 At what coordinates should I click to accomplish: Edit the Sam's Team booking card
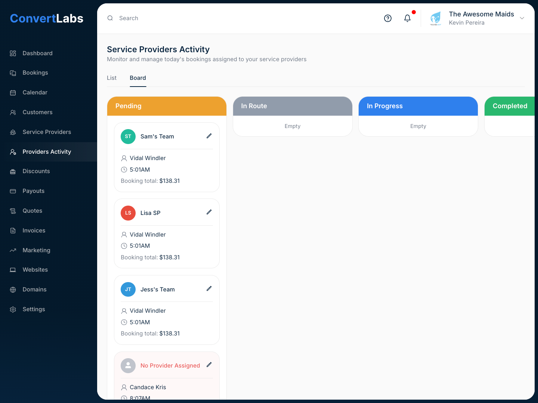point(209,136)
